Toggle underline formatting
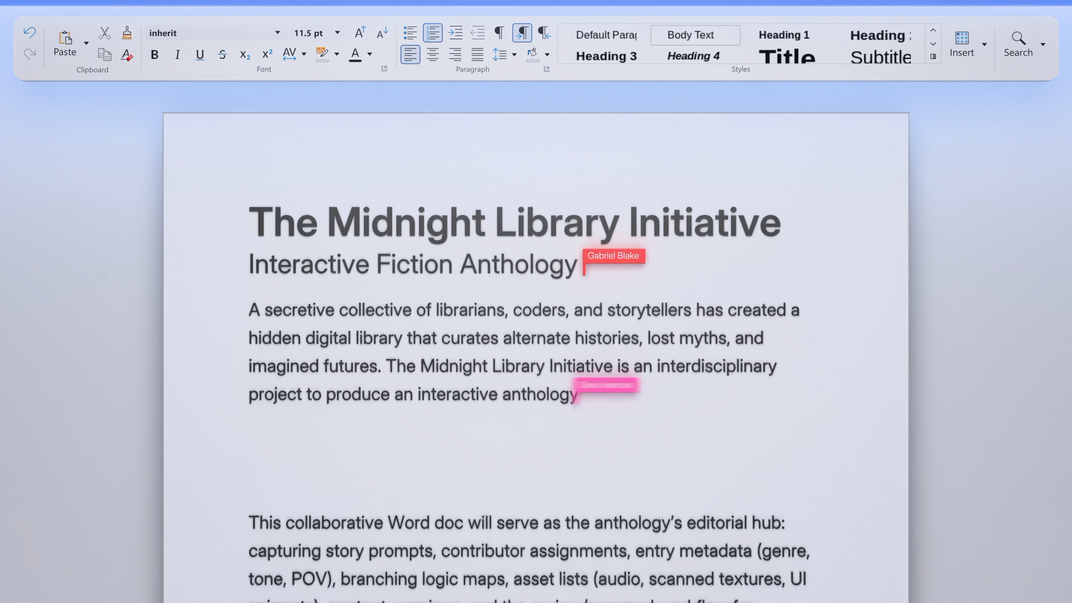Viewport: 1072px width, 603px height. click(x=199, y=55)
